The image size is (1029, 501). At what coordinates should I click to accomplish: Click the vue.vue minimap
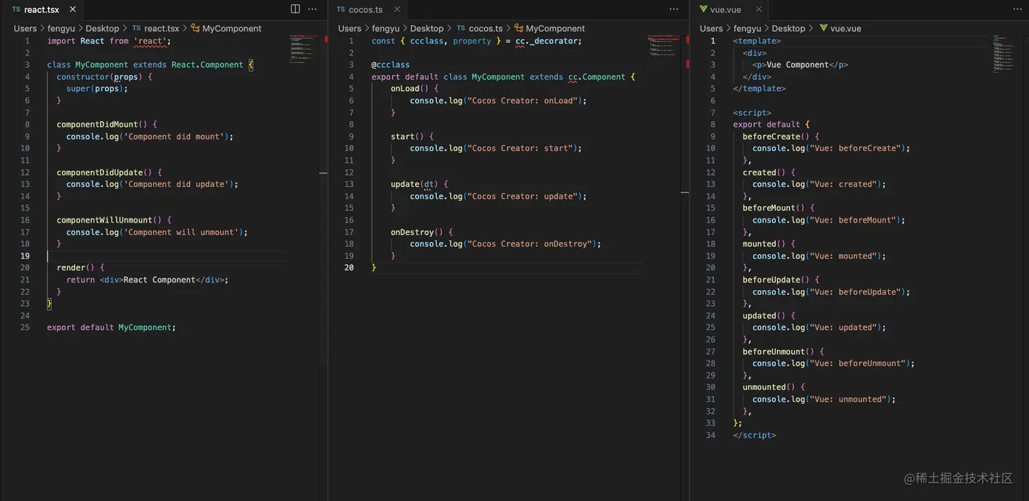coord(1003,53)
